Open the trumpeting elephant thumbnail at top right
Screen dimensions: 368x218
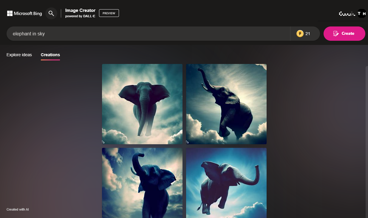226,104
